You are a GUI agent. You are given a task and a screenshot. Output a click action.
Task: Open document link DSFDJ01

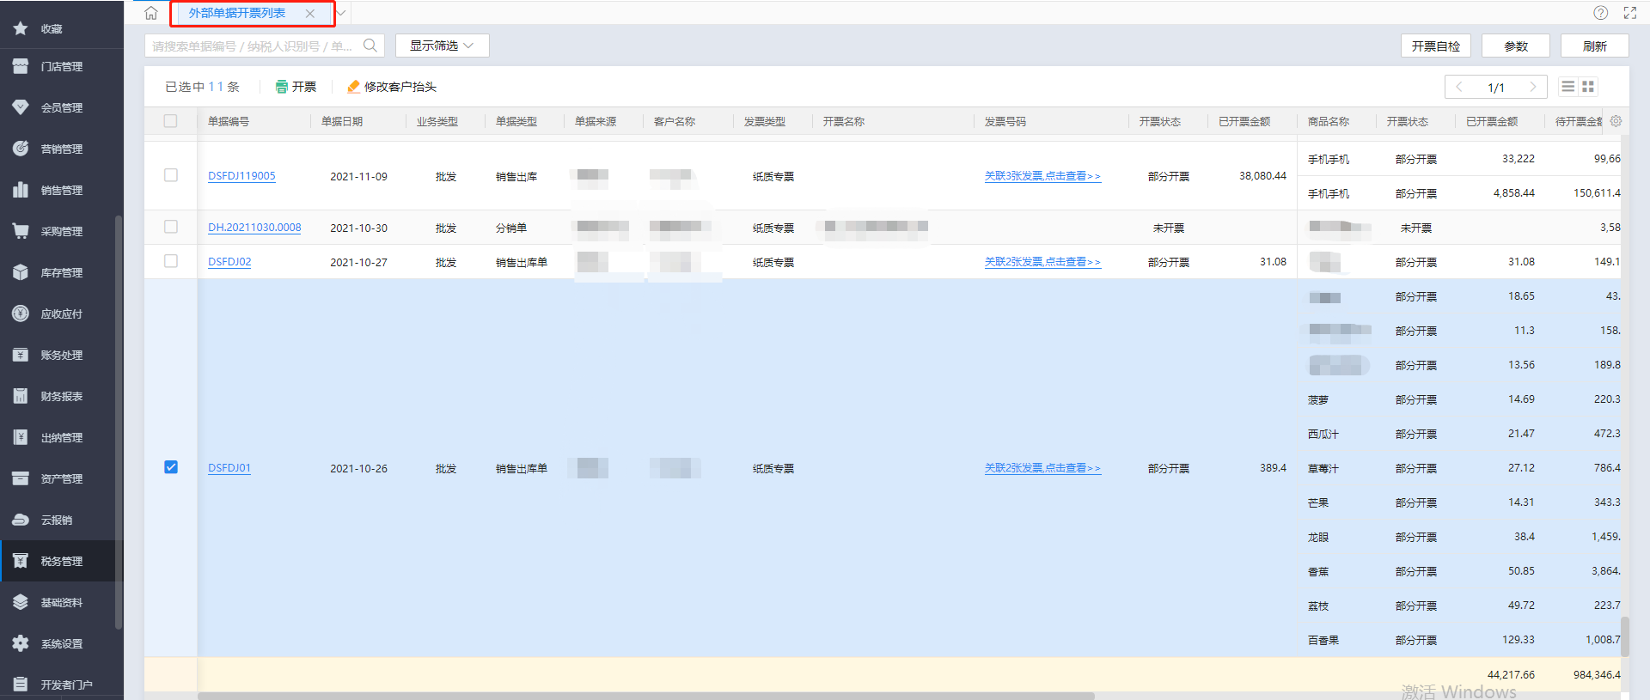(229, 468)
